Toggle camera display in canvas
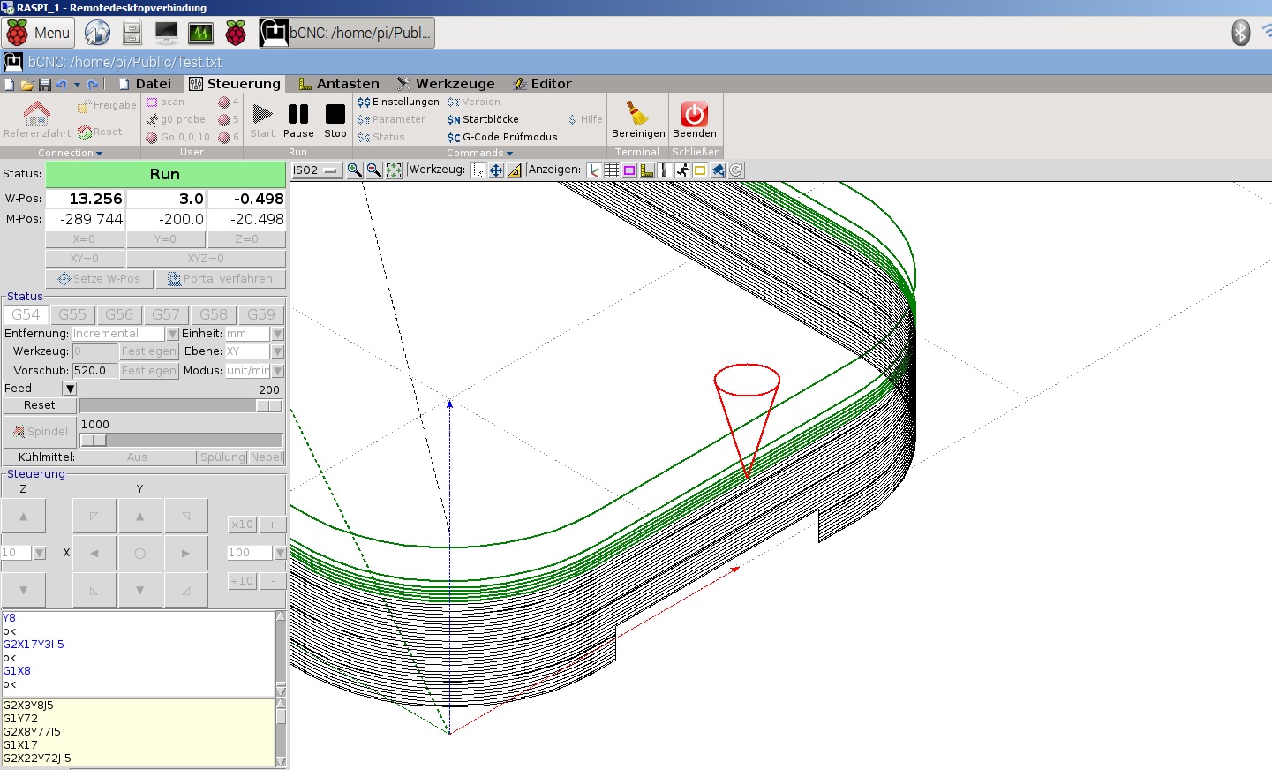 [718, 170]
